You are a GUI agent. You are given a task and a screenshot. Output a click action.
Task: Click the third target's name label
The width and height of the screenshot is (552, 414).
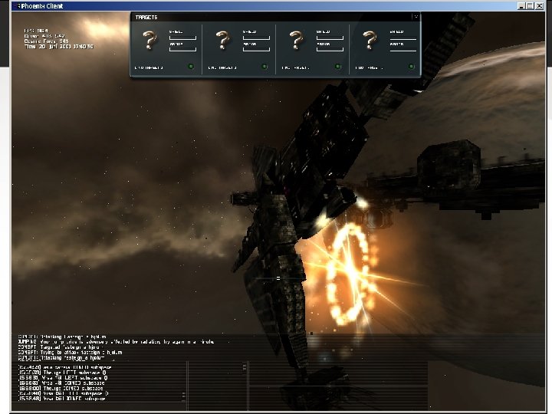295,67
